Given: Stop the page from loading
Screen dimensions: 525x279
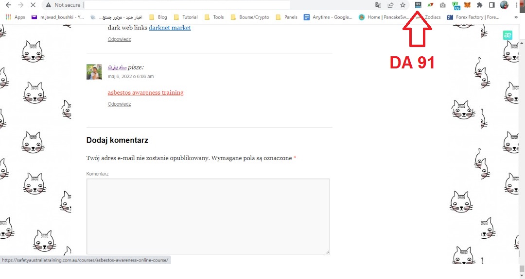Looking at the screenshot, I should click(33, 5).
